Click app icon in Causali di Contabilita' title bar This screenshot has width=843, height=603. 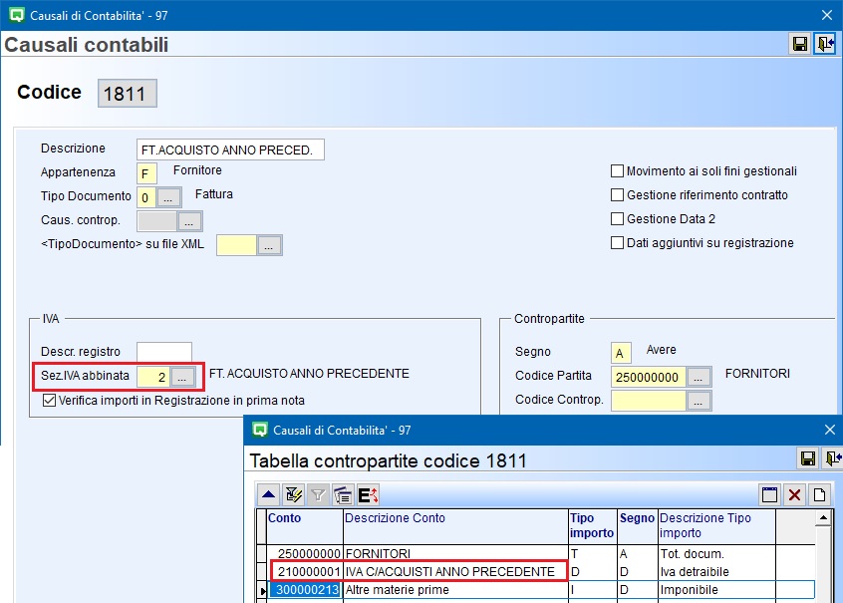(17, 15)
